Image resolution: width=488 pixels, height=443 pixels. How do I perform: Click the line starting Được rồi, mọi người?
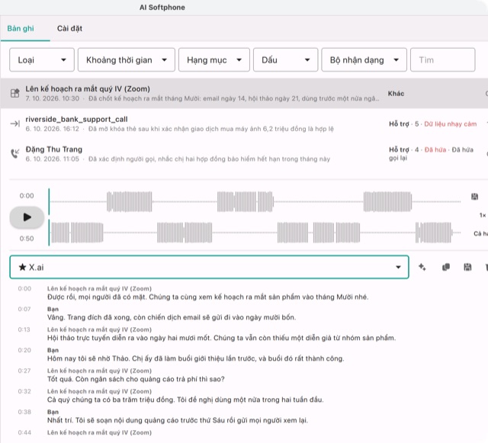tap(207, 297)
